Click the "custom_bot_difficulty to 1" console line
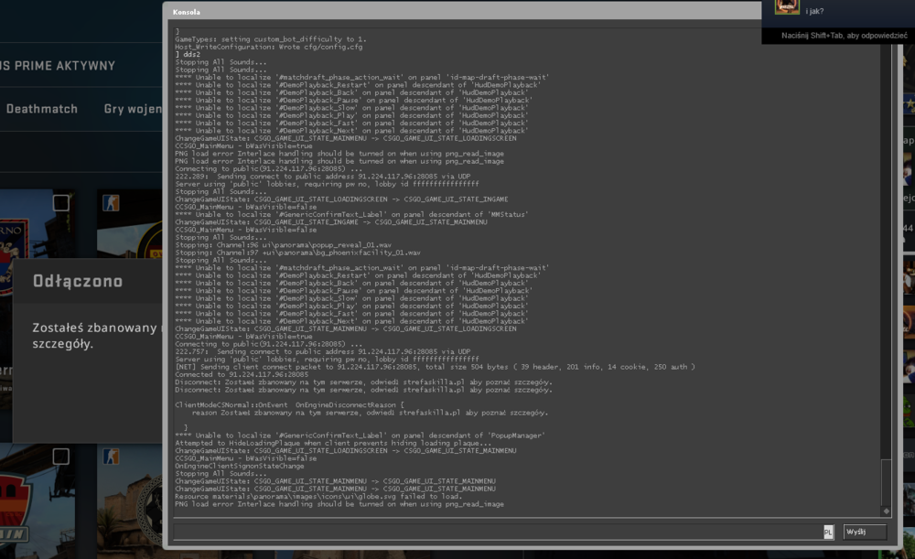This screenshot has height=559, width=915. (x=271, y=39)
